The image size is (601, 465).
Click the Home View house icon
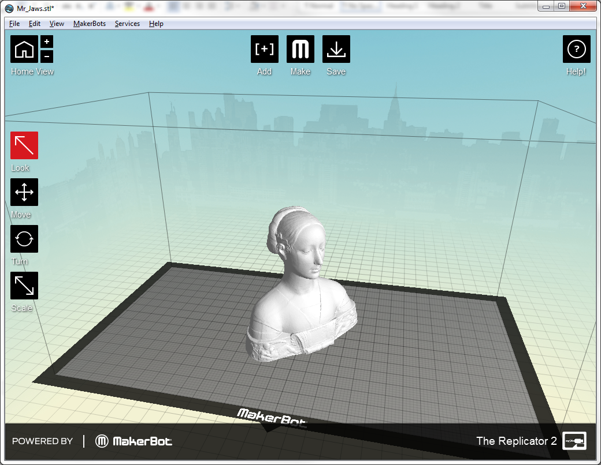24,50
